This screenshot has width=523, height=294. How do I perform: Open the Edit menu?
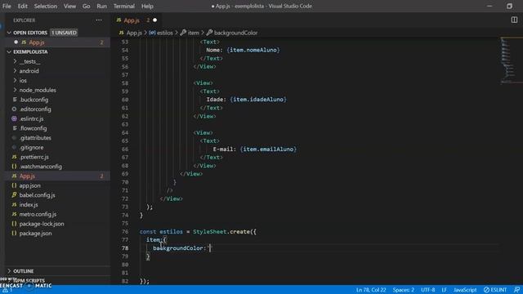tap(22, 6)
